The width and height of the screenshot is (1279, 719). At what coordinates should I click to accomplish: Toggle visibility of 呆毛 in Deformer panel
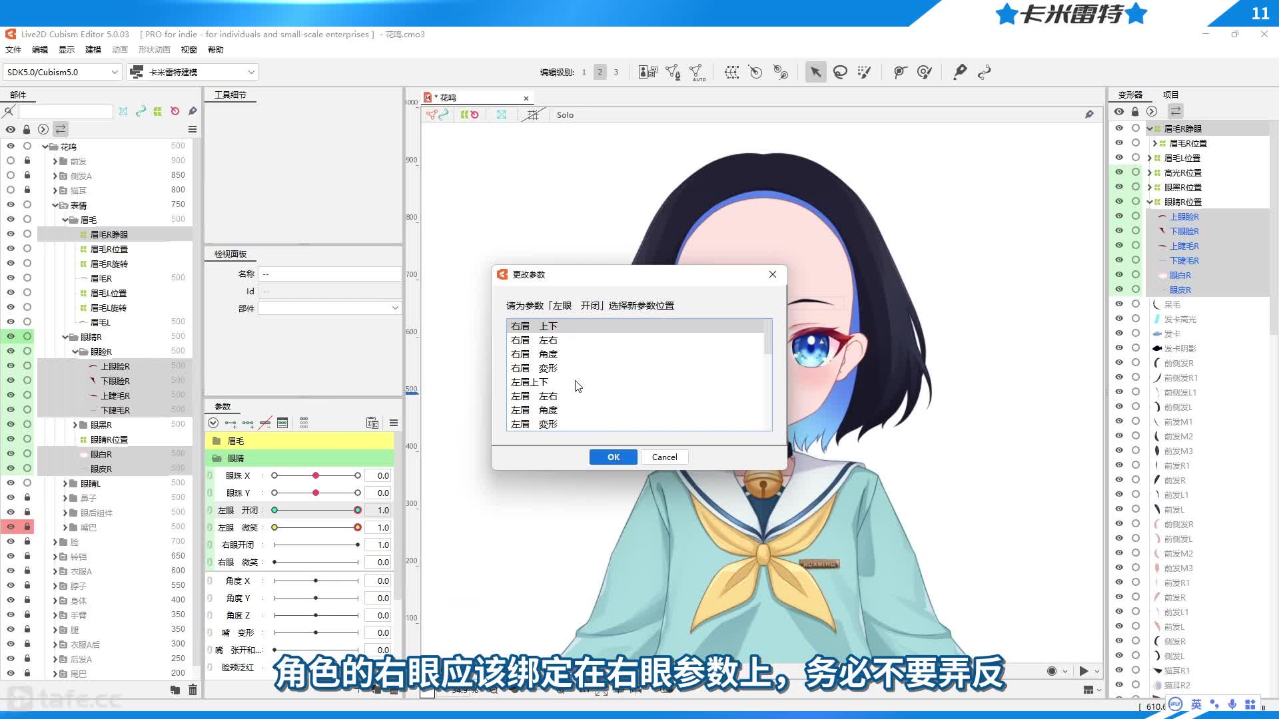1119,304
